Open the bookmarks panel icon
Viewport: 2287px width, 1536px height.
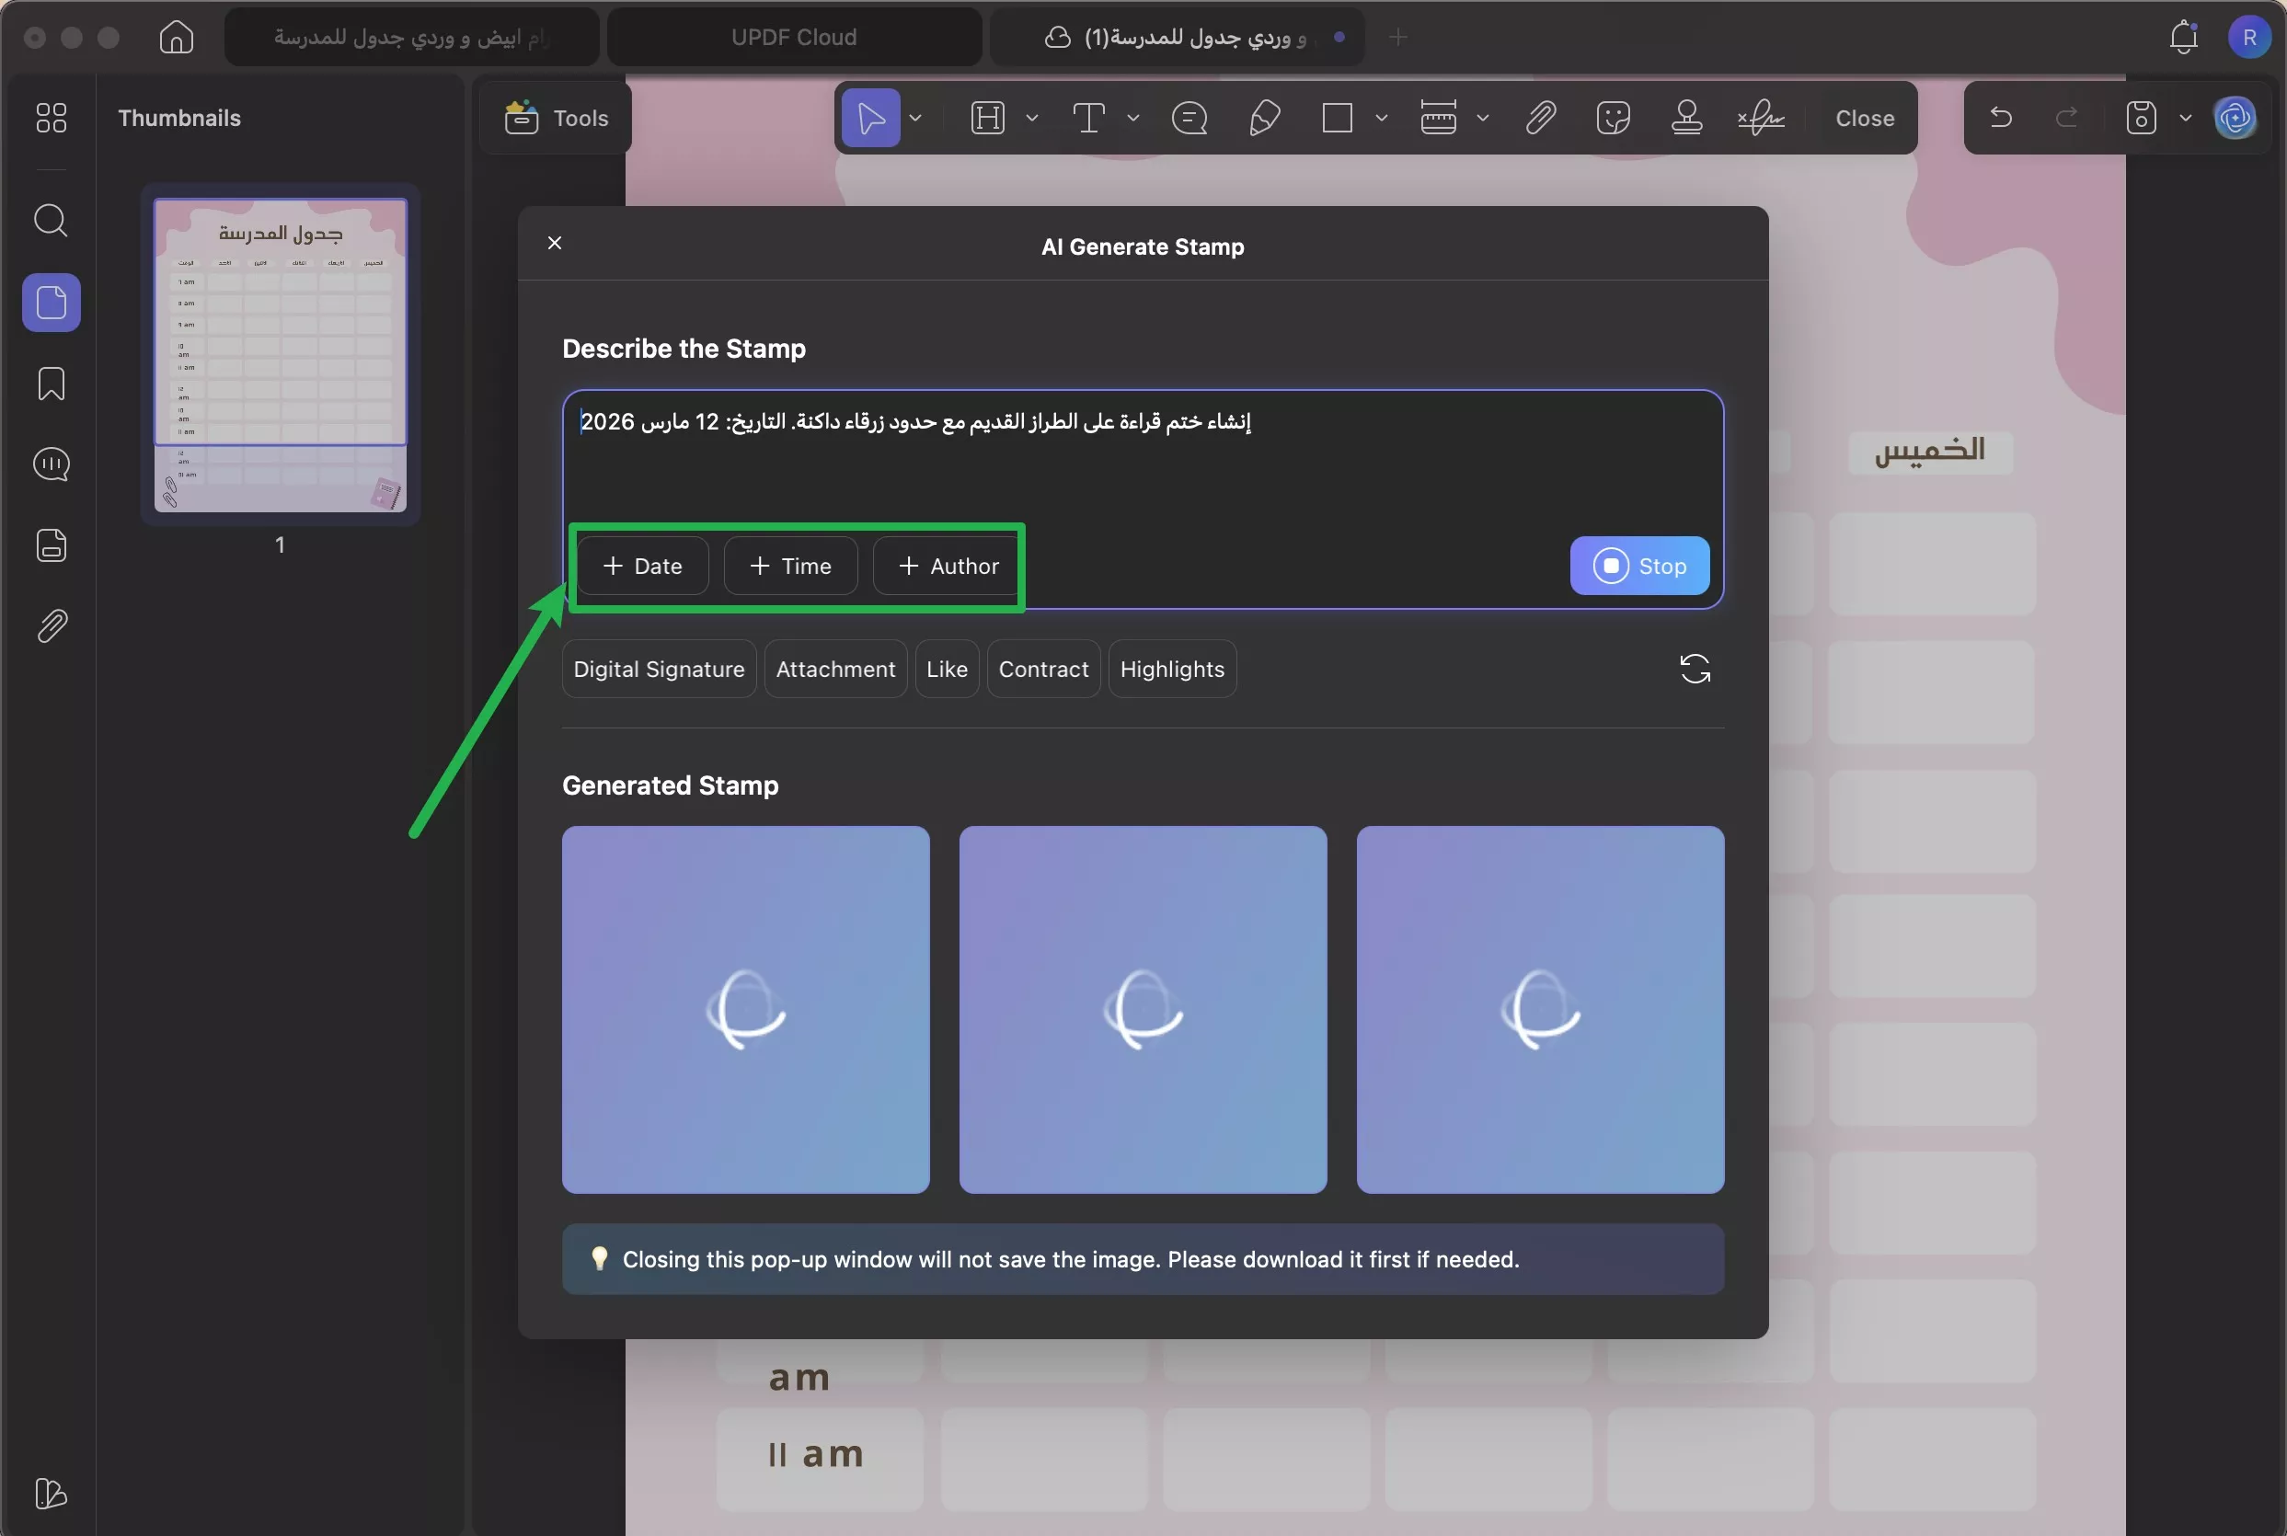[51, 383]
